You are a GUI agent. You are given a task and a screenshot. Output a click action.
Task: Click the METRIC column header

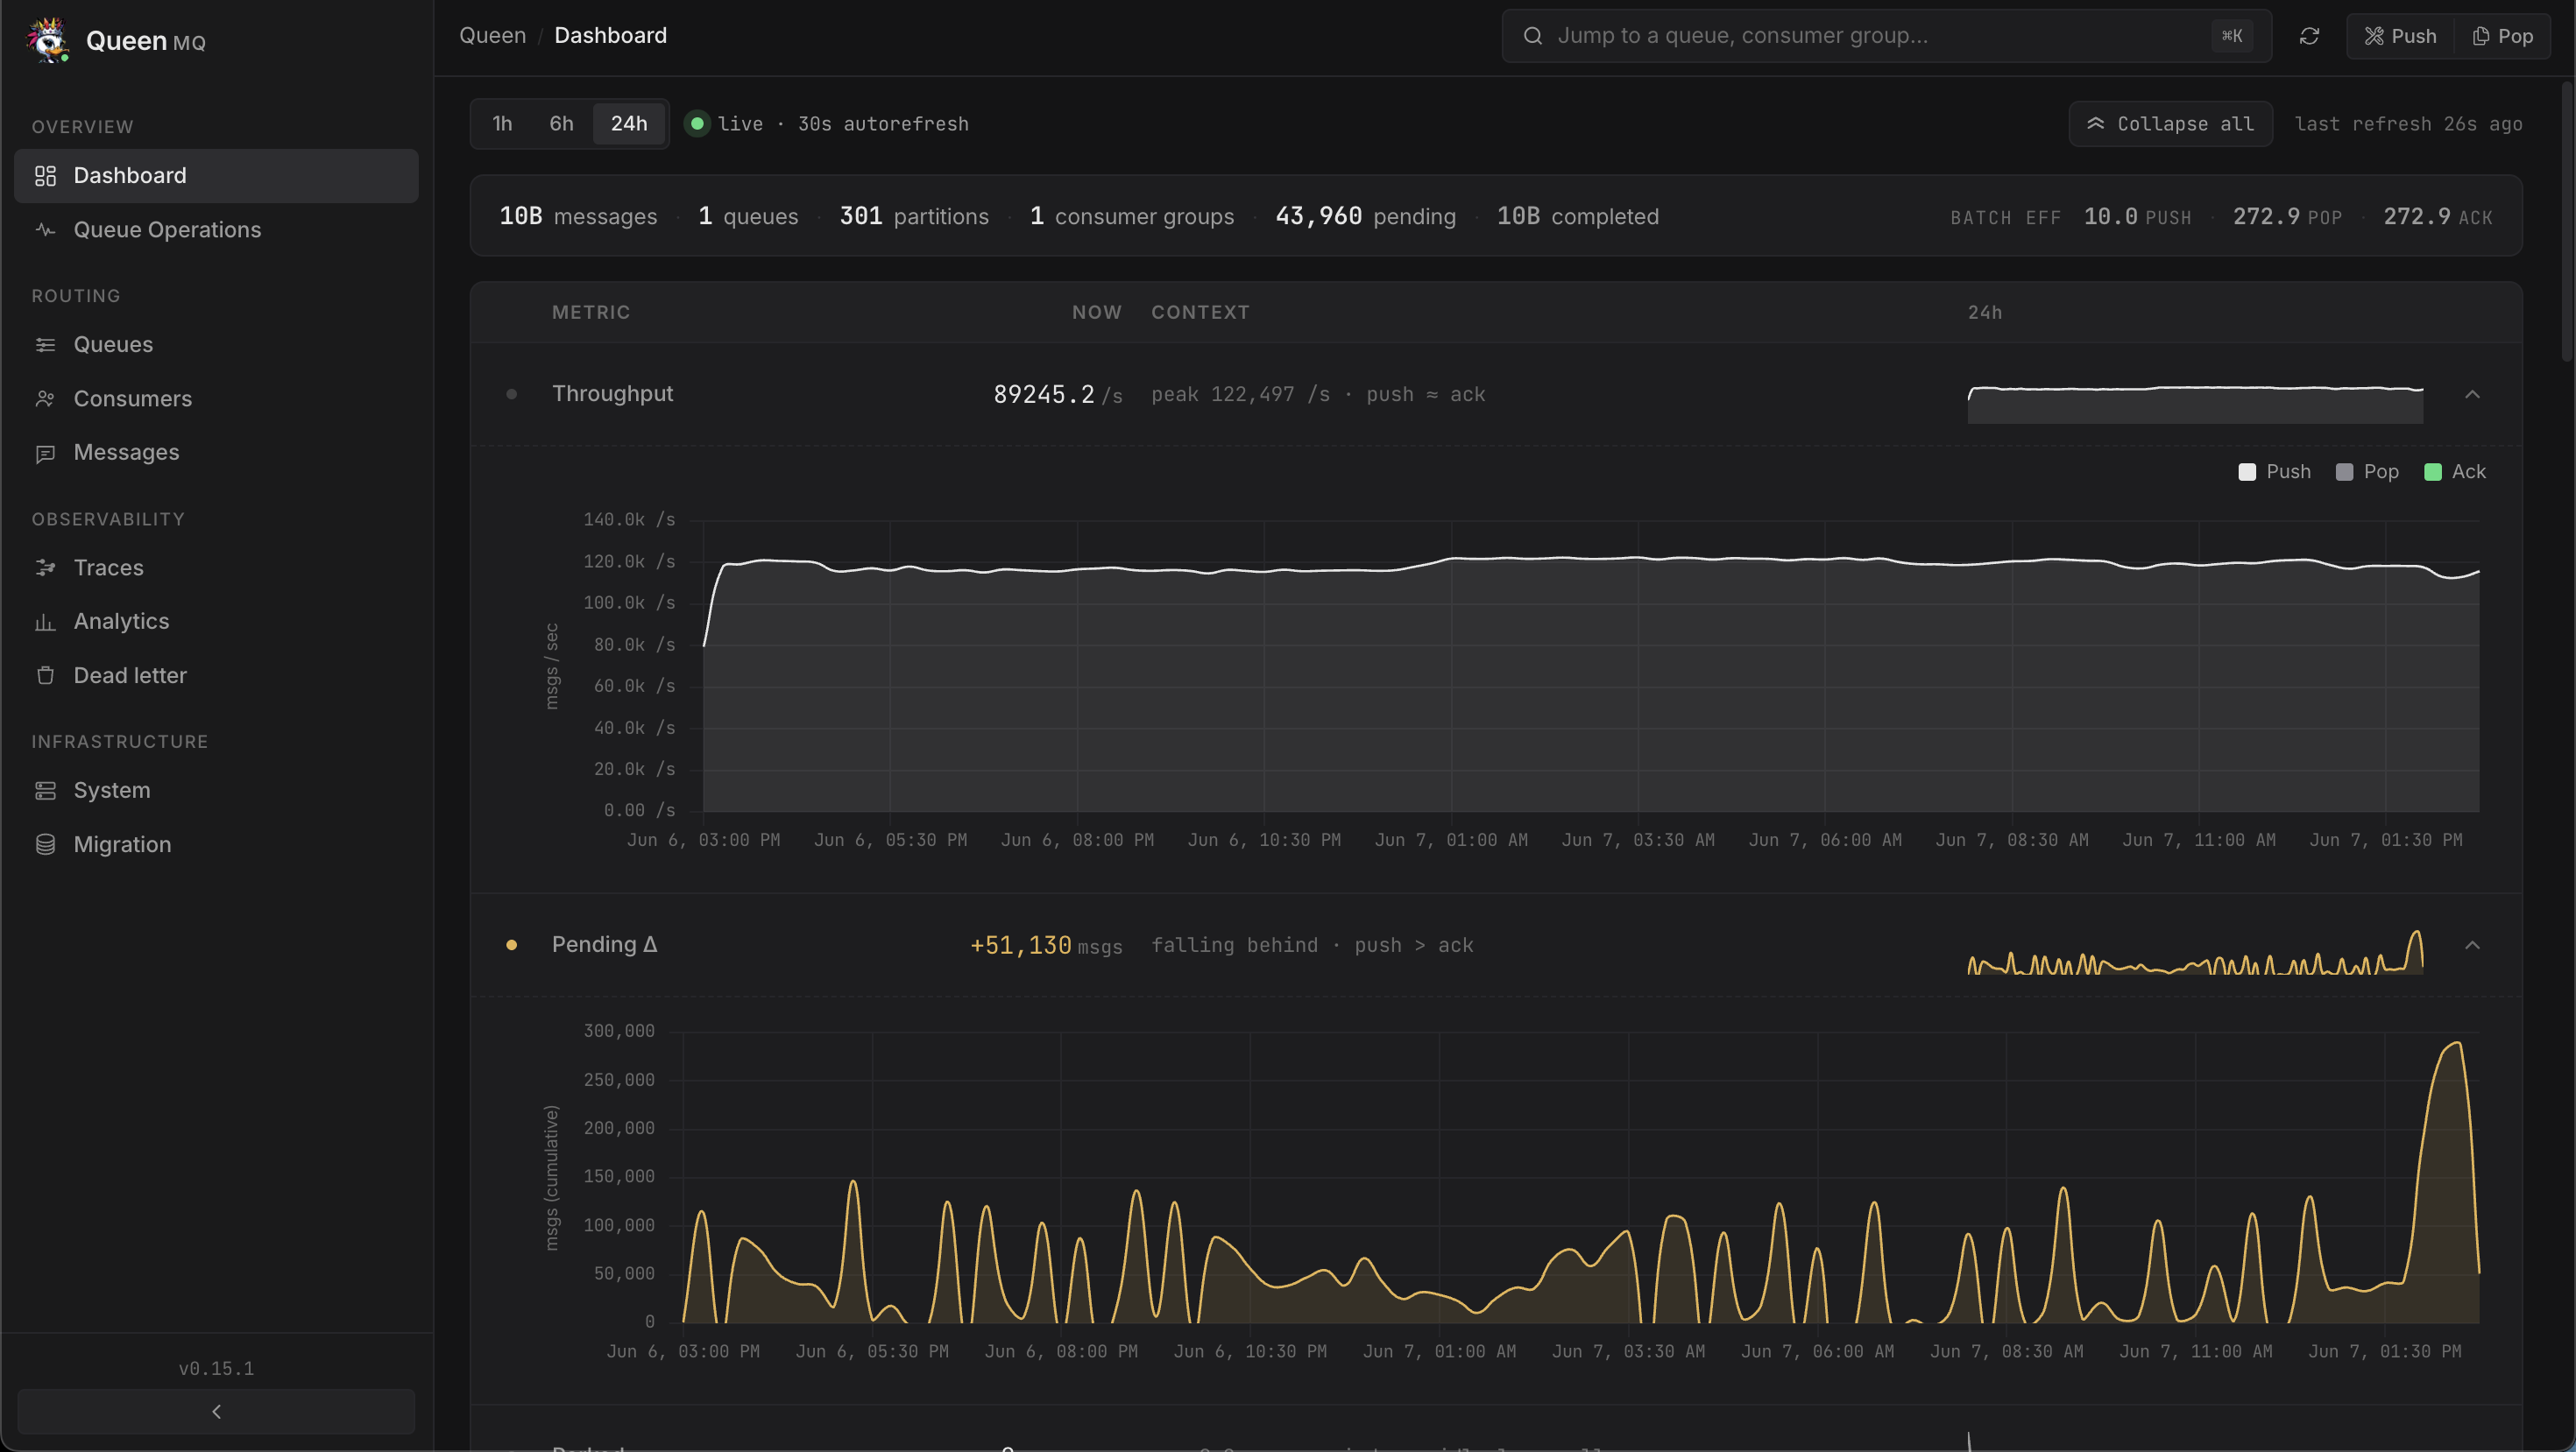coord(591,313)
